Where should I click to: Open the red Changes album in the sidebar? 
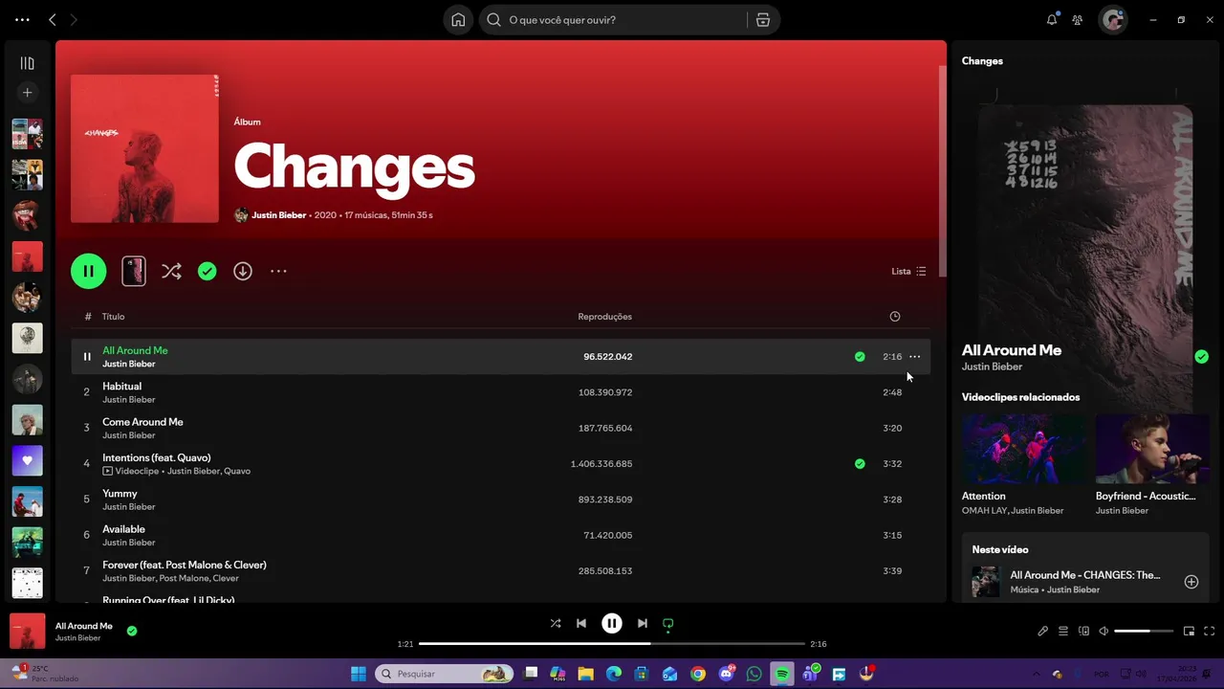click(27, 256)
